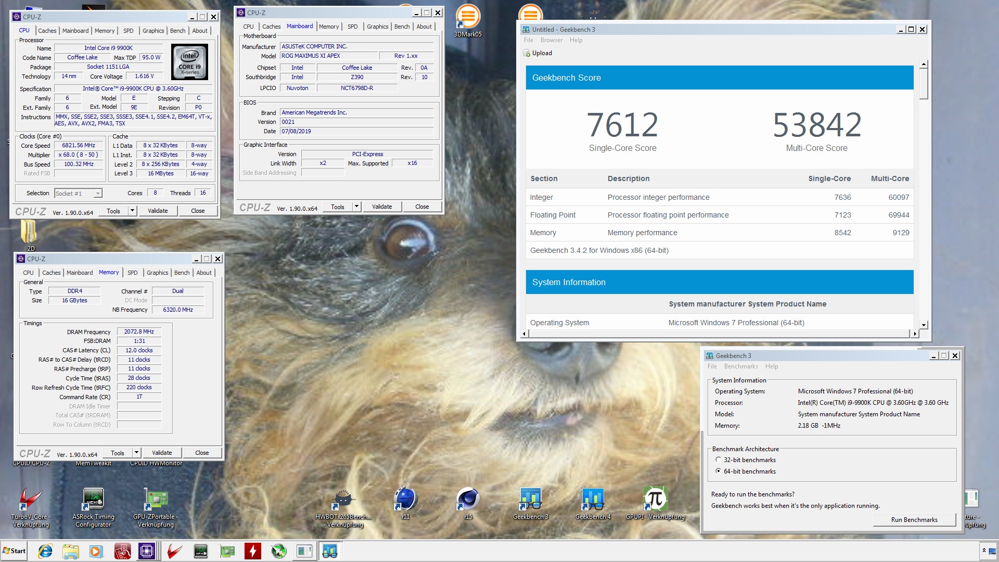Select the 32-bit benchmarks radio button
Image resolution: width=999 pixels, height=562 pixels.
pos(718,459)
